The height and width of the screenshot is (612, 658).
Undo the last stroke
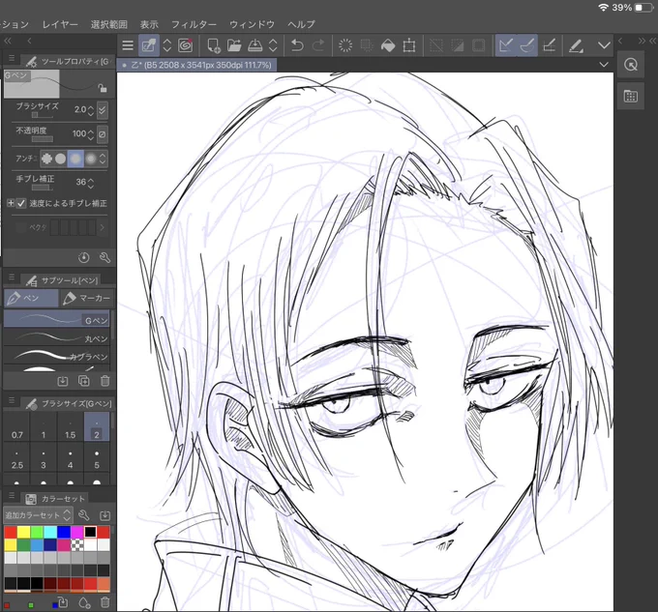pyautogui.click(x=297, y=45)
